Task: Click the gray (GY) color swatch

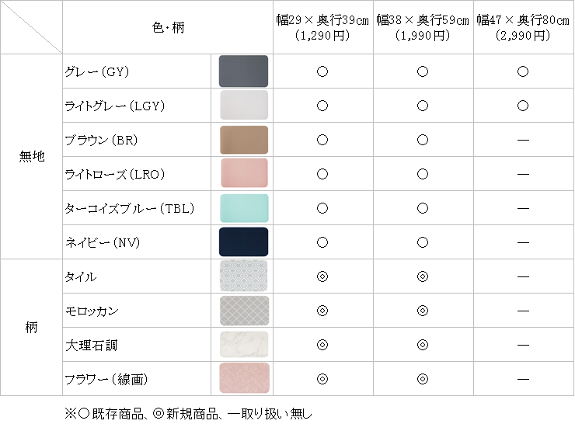Action: click(x=243, y=71)
